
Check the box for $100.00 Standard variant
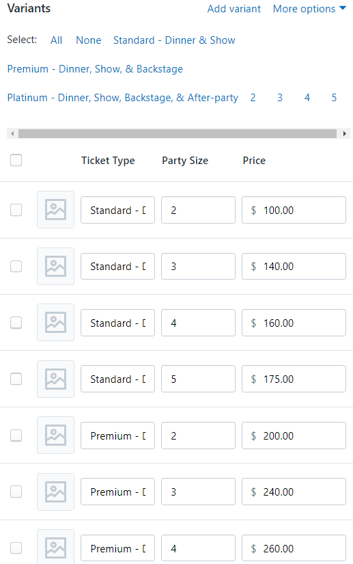tap(16, 210)
